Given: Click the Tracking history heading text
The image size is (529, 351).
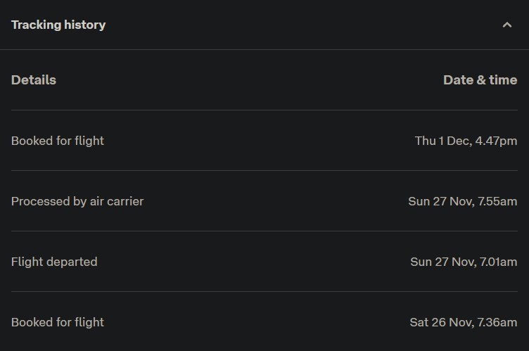Looking at the screenshot, I should 58,25.
